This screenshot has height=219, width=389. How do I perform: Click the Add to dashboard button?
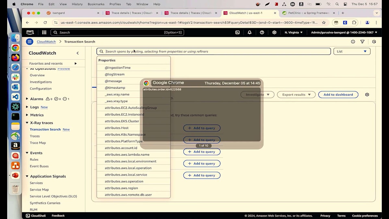click(x=338, y=95)
